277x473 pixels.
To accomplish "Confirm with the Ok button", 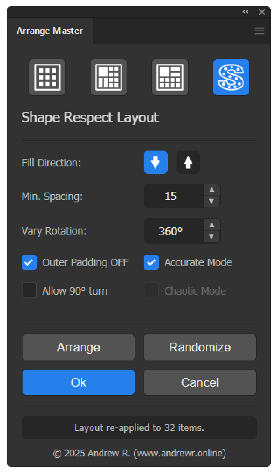I will pos(79,382).
